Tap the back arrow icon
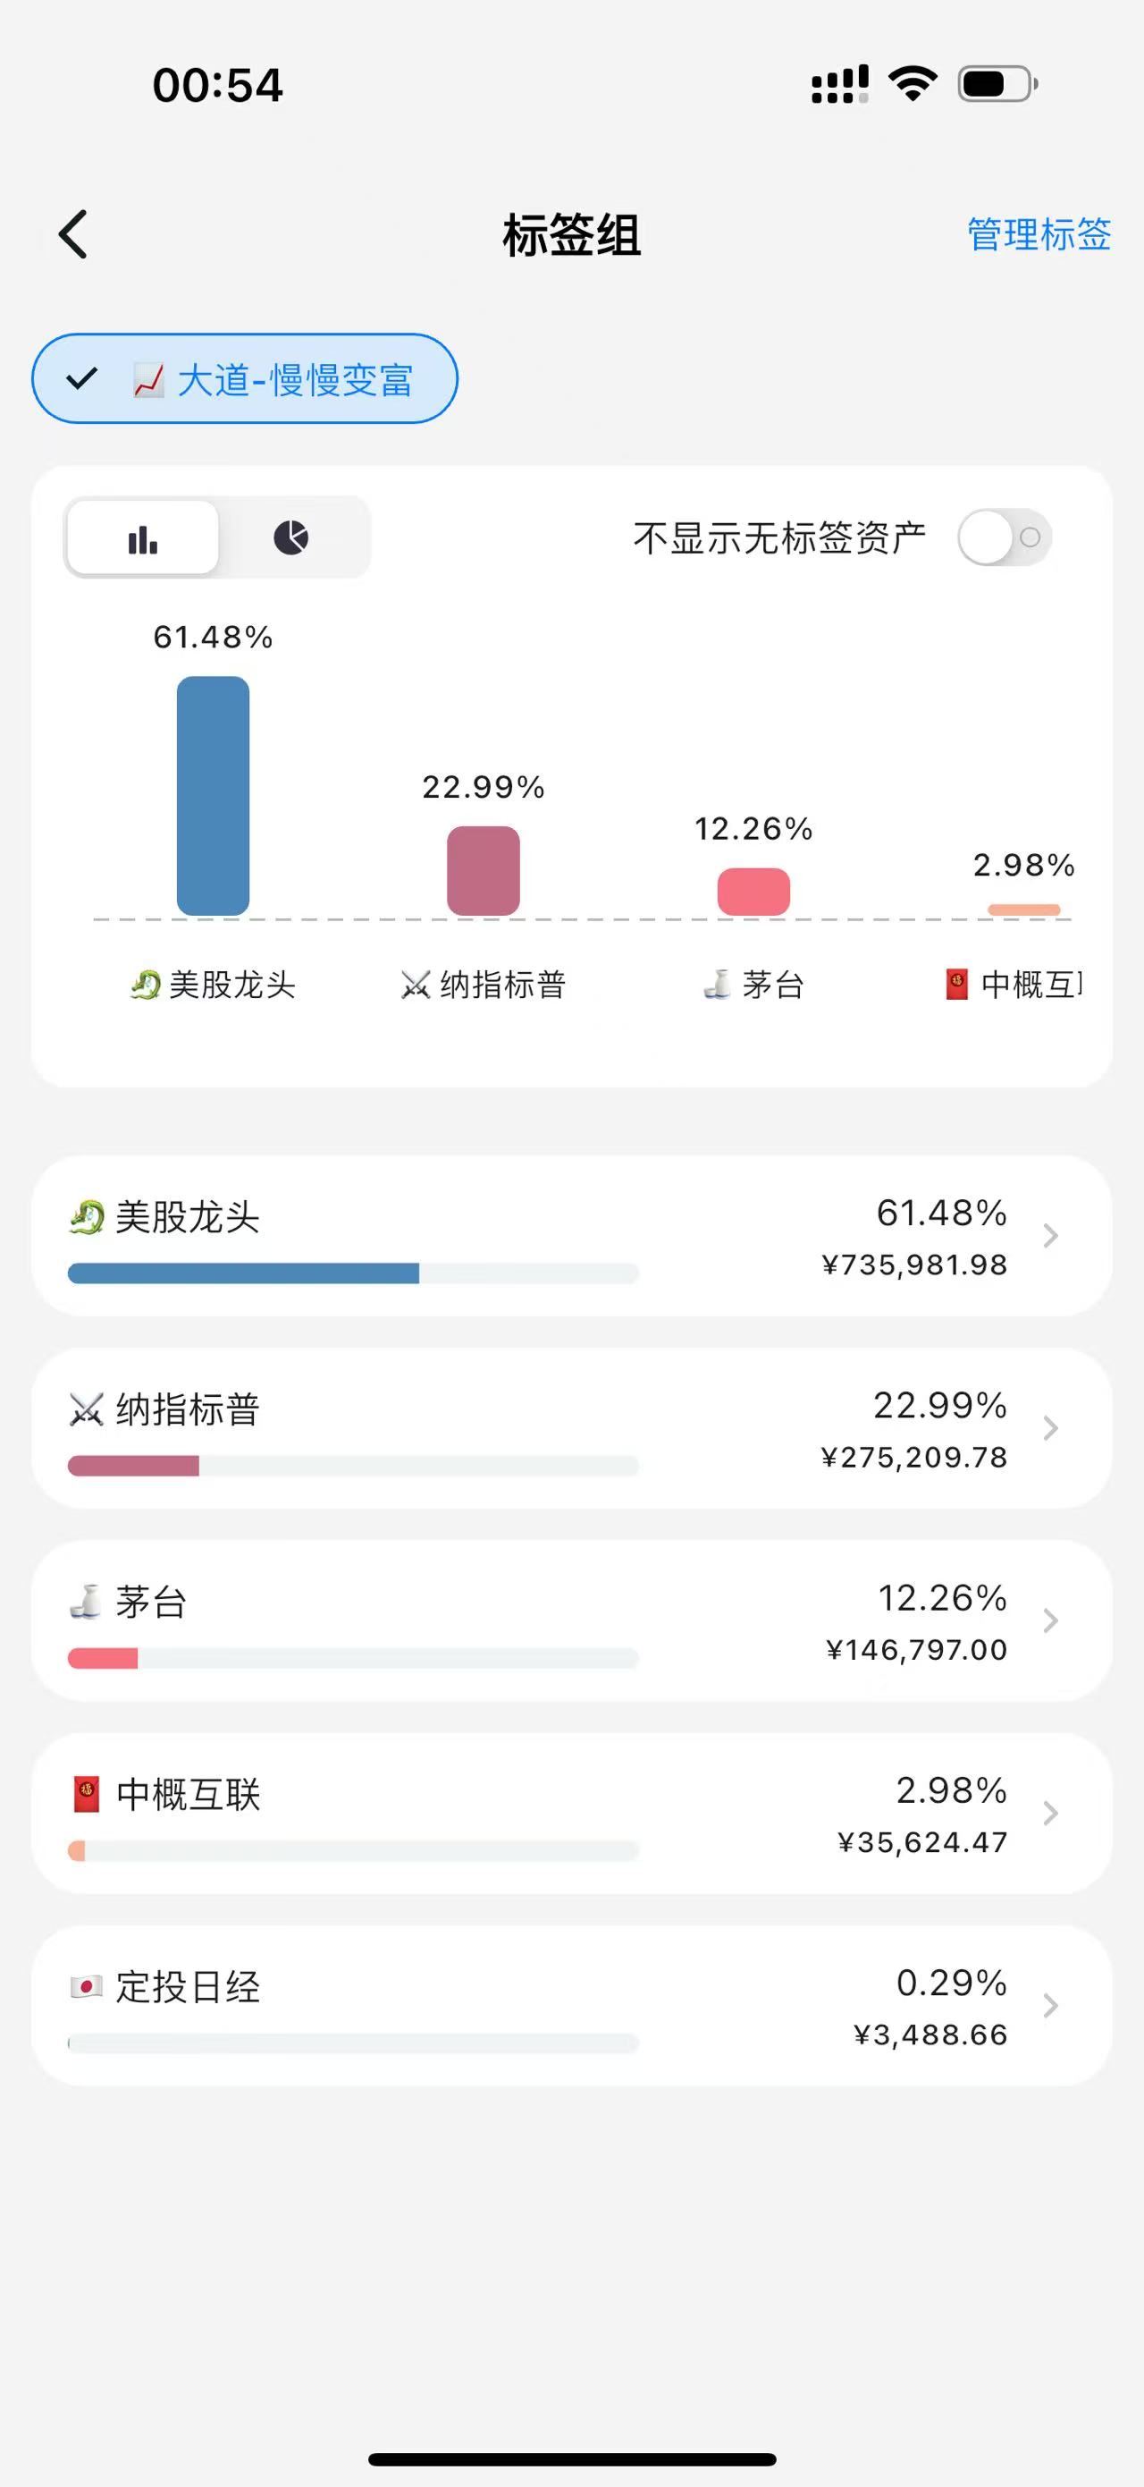 click(73, 234)
